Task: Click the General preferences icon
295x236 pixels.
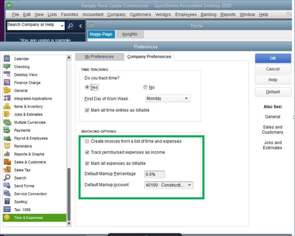Action: tap(7, 90)
